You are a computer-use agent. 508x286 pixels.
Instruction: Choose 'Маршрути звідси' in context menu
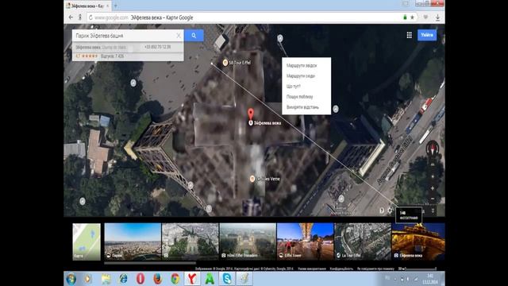point(302,65)
